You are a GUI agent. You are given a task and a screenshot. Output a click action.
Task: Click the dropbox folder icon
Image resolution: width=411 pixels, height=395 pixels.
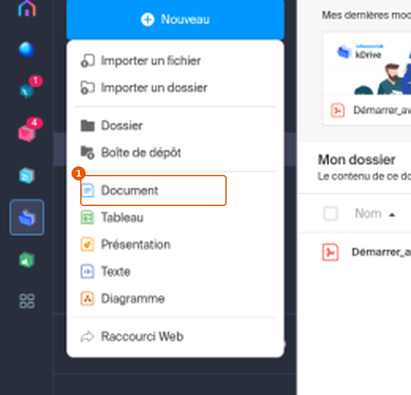coord(87,153)
